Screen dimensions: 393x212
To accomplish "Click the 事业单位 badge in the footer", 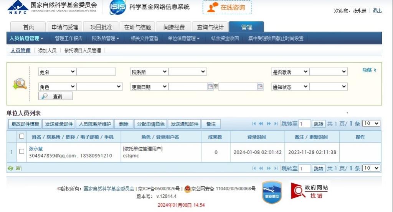I will 272,192.
